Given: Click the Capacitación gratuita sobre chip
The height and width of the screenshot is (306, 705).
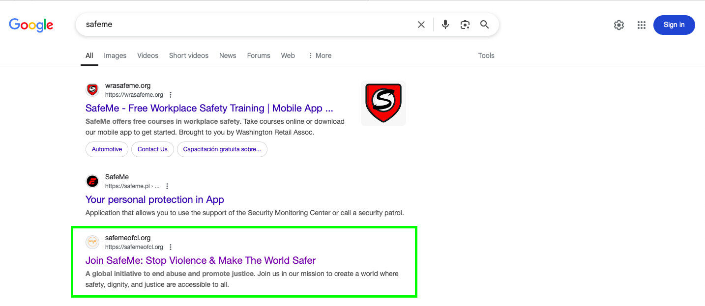Looking at the screenshot, I should pyautogui.click(x=222, y=149).
